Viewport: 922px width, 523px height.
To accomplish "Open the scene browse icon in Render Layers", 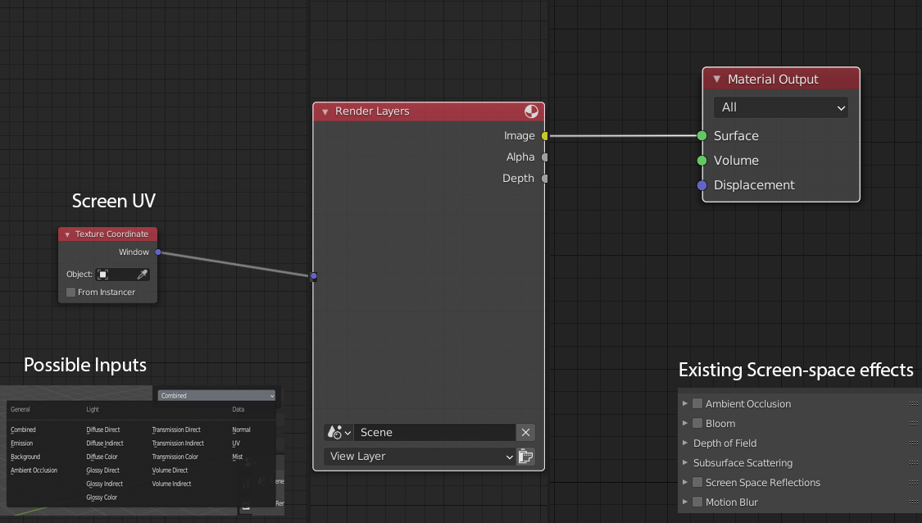I will (338, 432).
